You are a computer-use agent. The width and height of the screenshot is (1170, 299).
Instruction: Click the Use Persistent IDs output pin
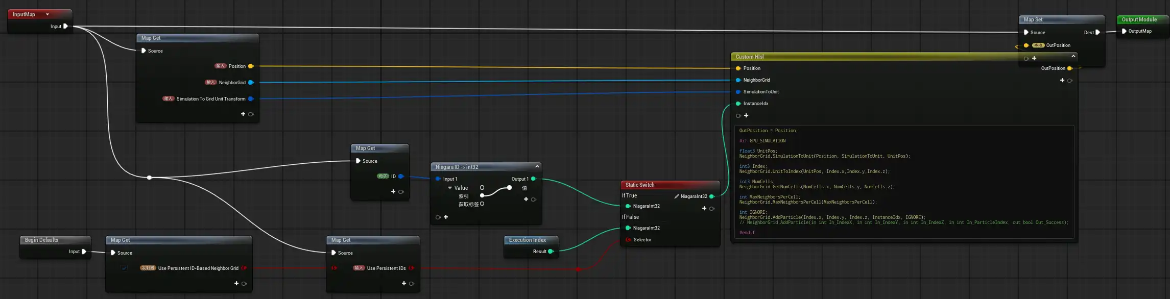(x=411, y=268)
